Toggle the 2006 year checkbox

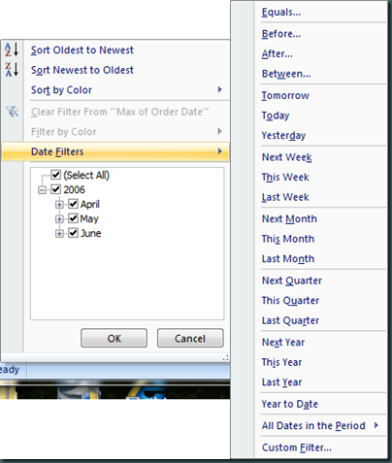pos(56,189)
